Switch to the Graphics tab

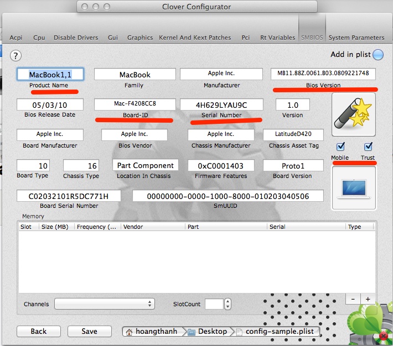pyautogui.click(x=140, y=38)
